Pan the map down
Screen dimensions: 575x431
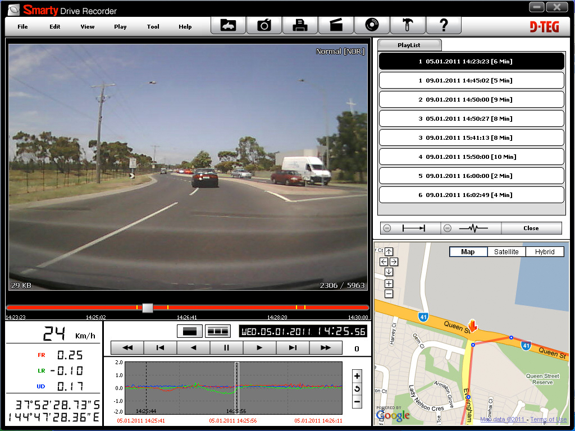389,272
